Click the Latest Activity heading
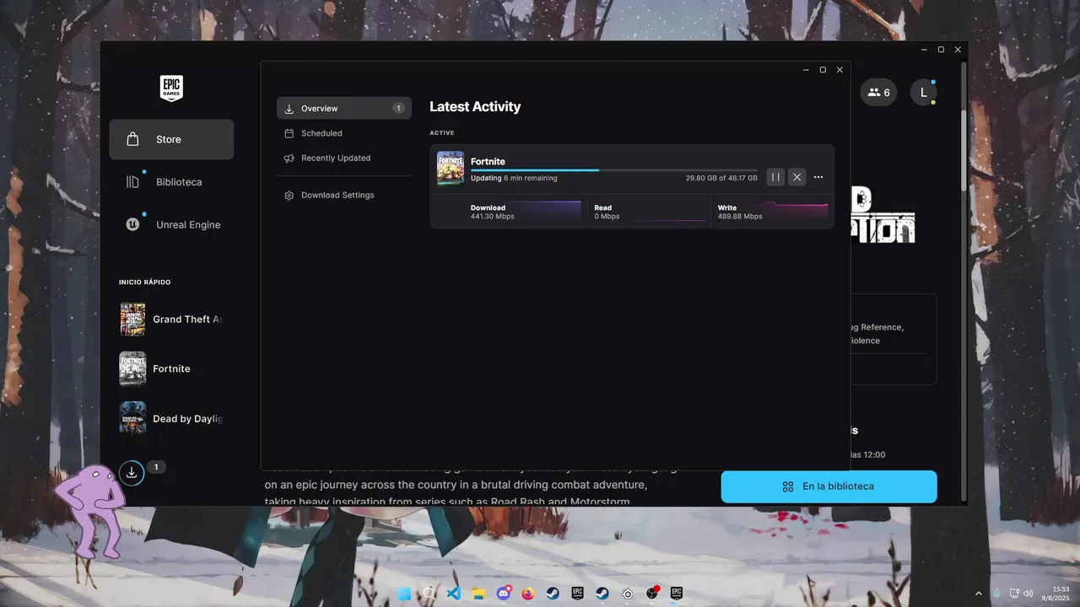This screenshot has height=607, width=1080. click(x=475, y=107)
